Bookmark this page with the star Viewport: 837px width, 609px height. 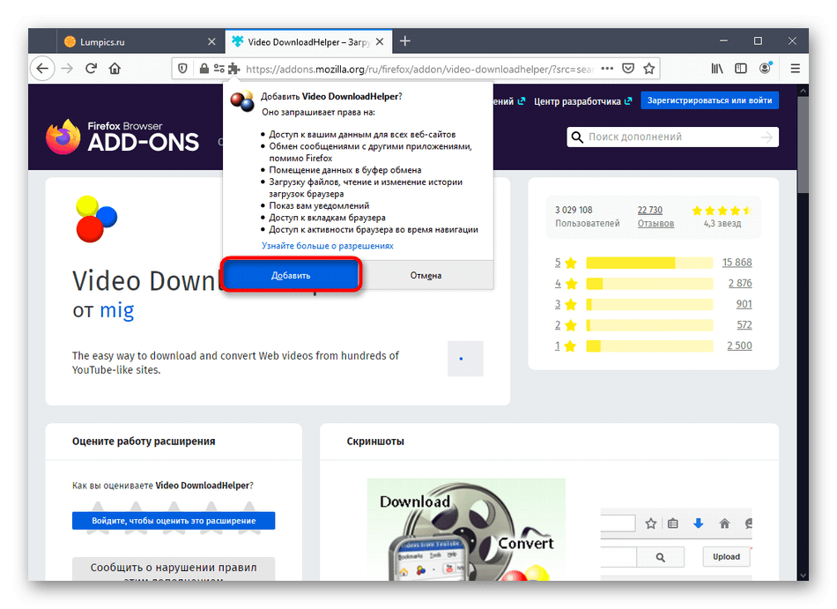pyautogui.click(x=649, y=69)
